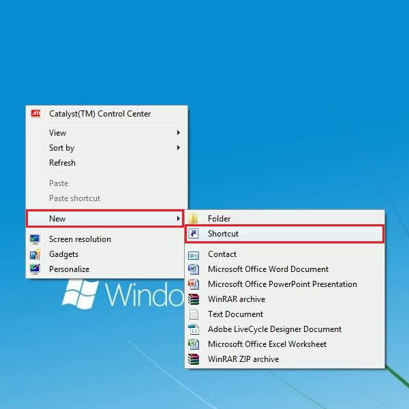The image size is (409, 409).
Task: Expand the New submenu arrow
Action: click(x=179, y=219)
